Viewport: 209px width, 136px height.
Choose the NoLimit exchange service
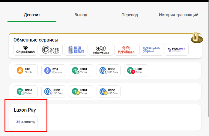[177, 50]
